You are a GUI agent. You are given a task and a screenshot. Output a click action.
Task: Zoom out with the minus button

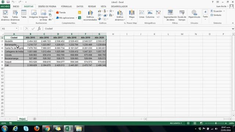click(206, 123)
